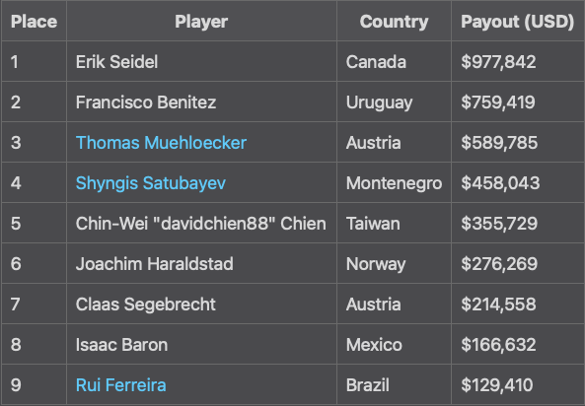The height and width of the screenshot is (406, 585).
Task: Select the Erik Seidel name cell
Action: (201, 61)
